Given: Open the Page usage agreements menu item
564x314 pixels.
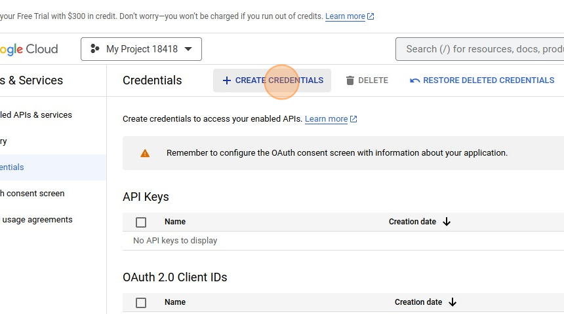Looking at the screenshot, I should 37,220.
